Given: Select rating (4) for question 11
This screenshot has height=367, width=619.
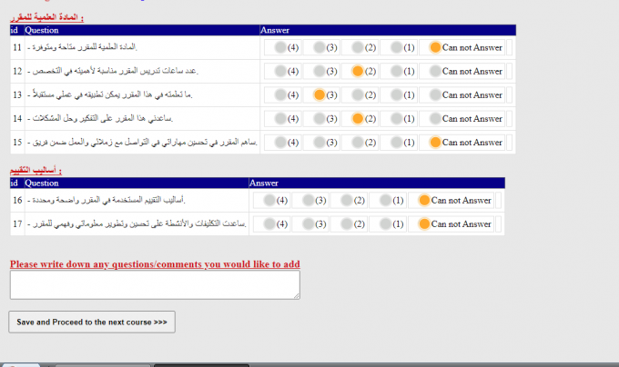Looking at the screenshot, I should (x=280, y=47).
